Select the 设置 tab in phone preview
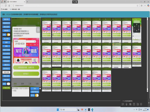 pos(37,84)
